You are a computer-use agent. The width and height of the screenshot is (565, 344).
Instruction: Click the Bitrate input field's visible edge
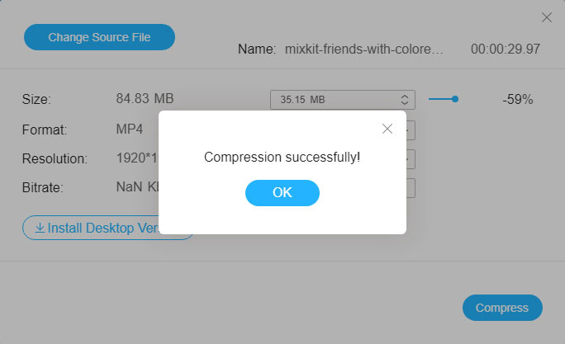(x=411, y=188)
